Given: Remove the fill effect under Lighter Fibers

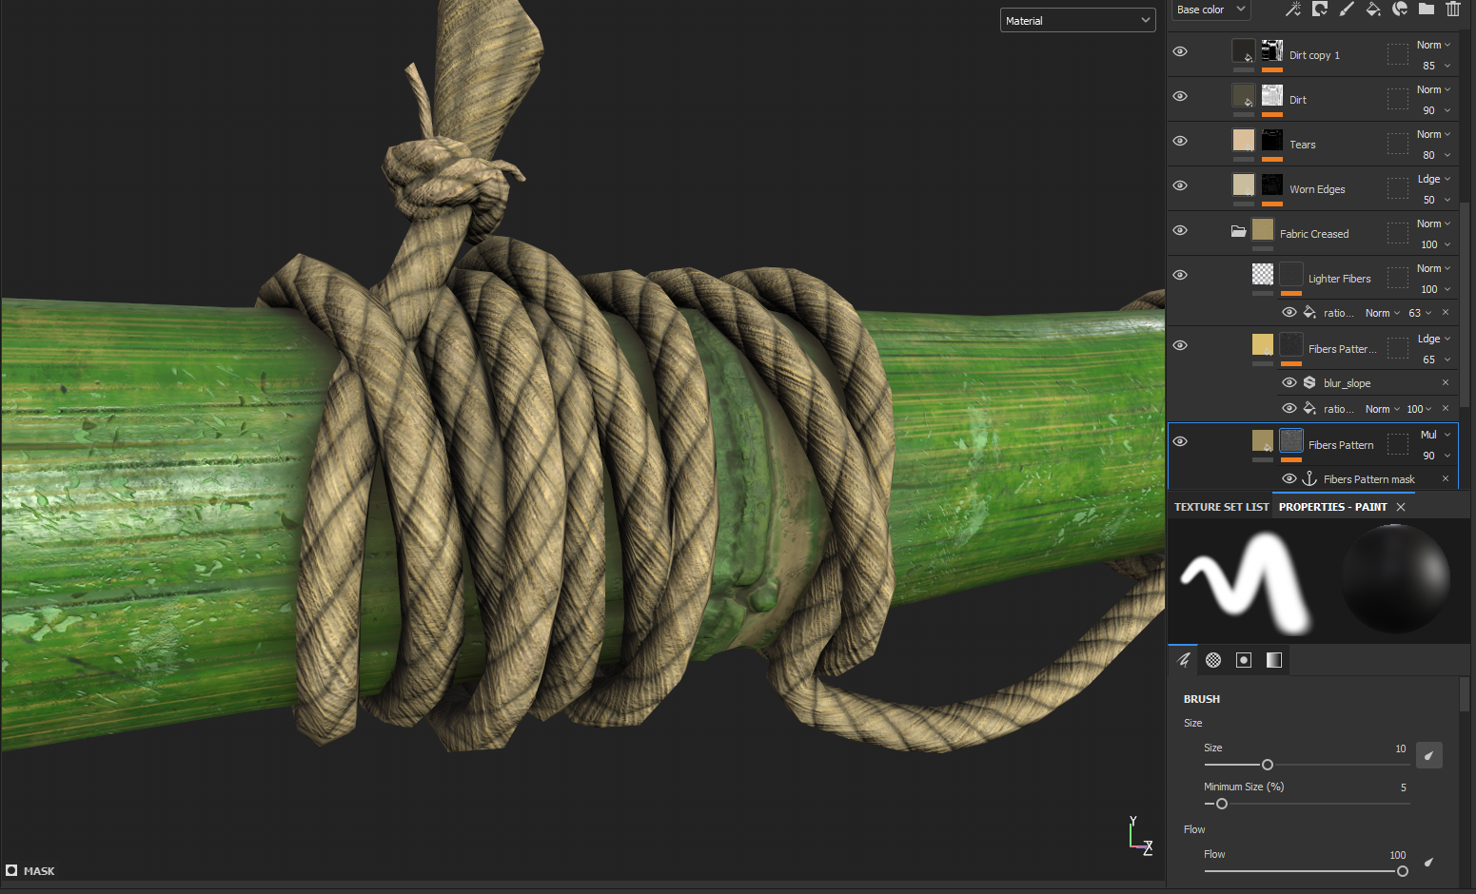Looking at the screenshot, I should (1446, 313).
